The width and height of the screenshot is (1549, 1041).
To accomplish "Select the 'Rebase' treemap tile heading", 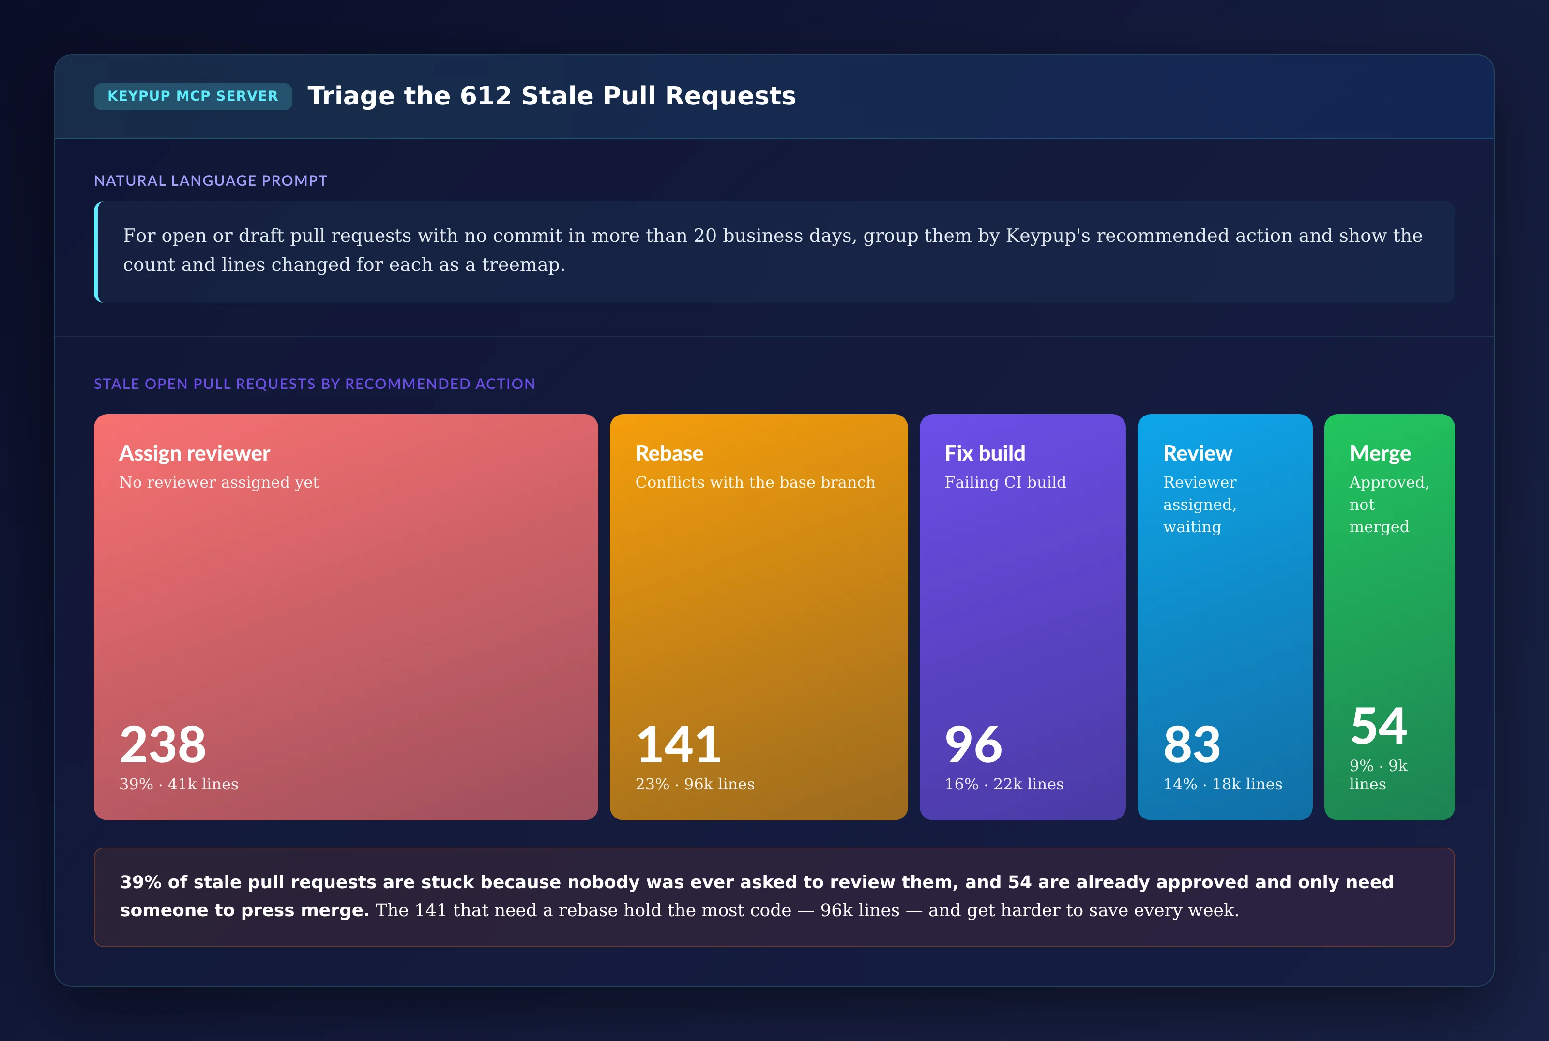I will click(x=669, y=453).
